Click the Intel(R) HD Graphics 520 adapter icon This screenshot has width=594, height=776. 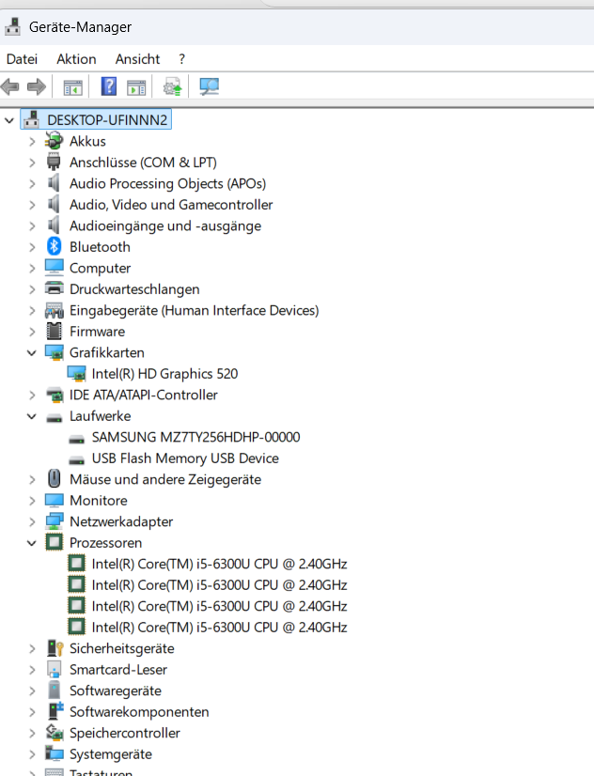tap(76, 374)
